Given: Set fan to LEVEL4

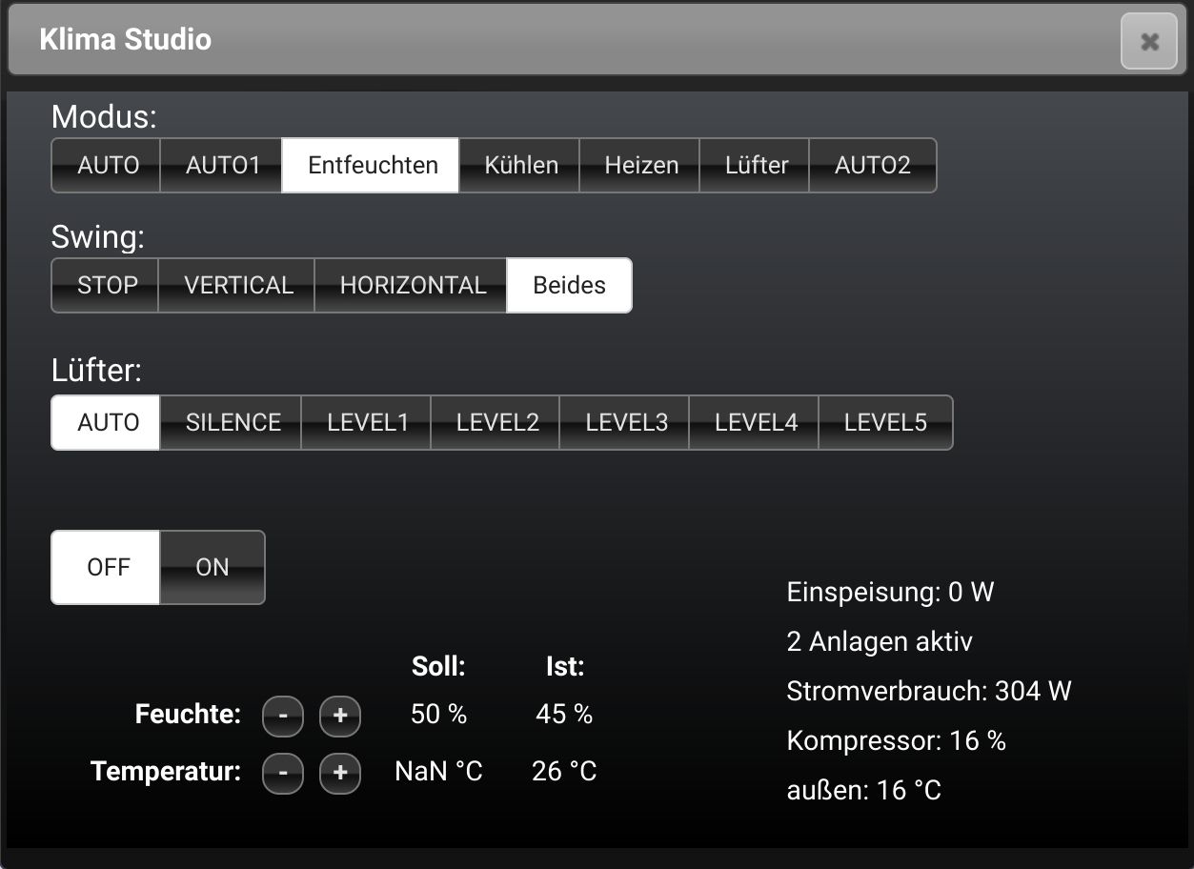Looking at the screenshot, I should (755, 422).
